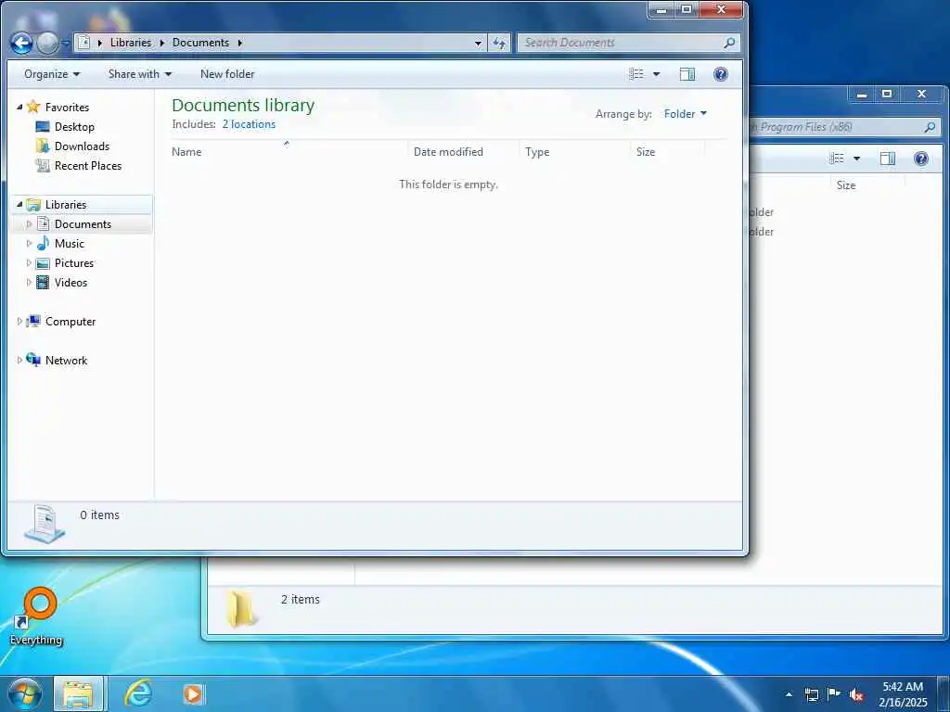Open Desktop in Favorites
The height and width of the screenshot is (712, 950).
(74, 126)
